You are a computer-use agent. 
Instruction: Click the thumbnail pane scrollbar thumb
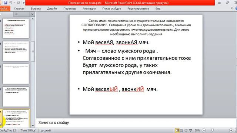[33, 51]
